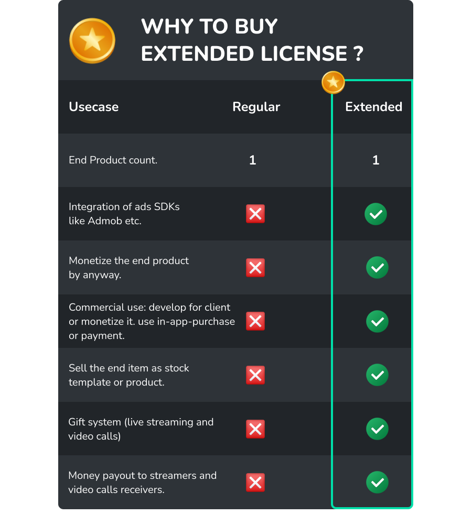Click green check in Monetize end product row
472x515 pixels.
click(377, 268)
